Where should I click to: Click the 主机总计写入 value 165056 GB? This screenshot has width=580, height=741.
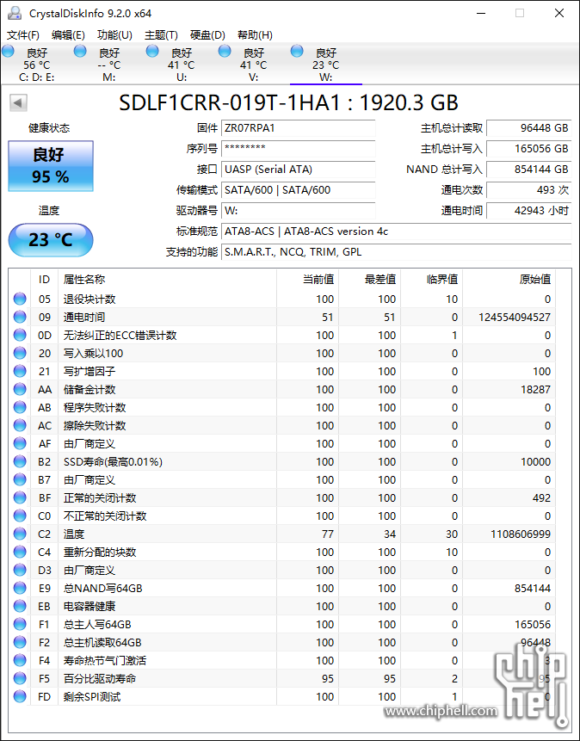pos(529,149)
